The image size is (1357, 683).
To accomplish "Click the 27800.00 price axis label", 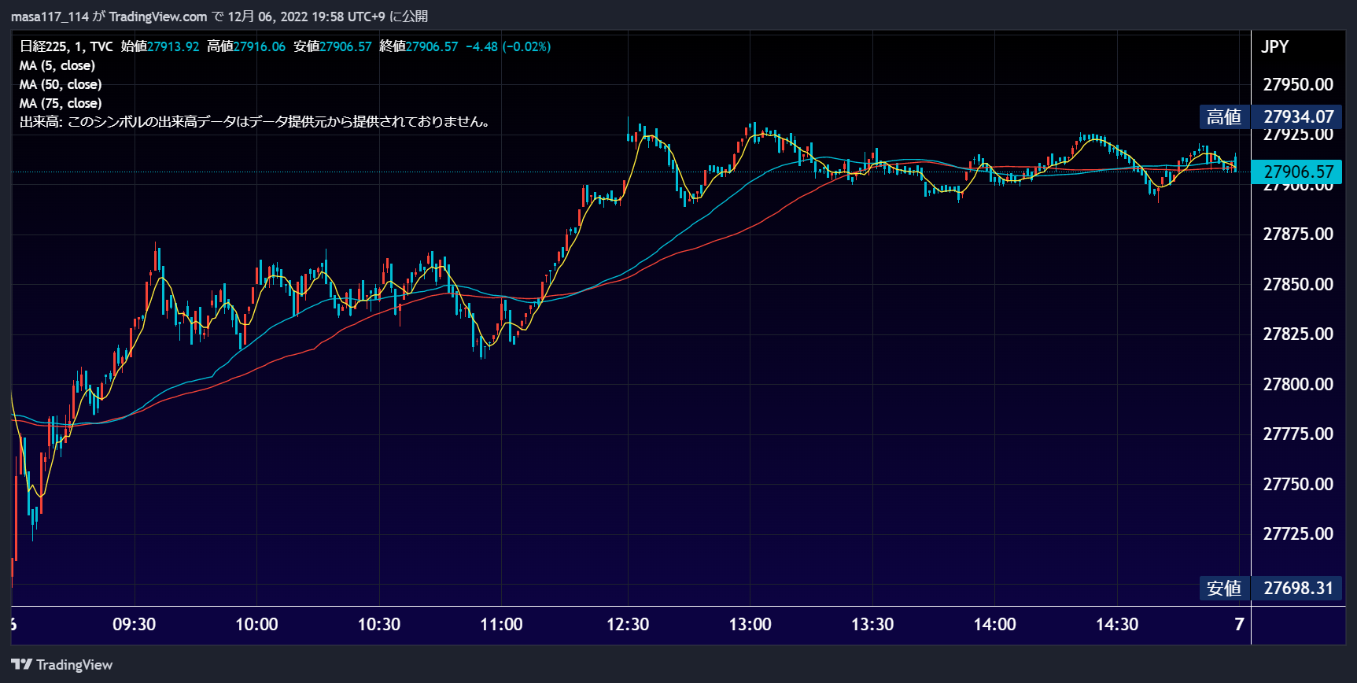I will pyautogui.click(x=1298, y=384).
